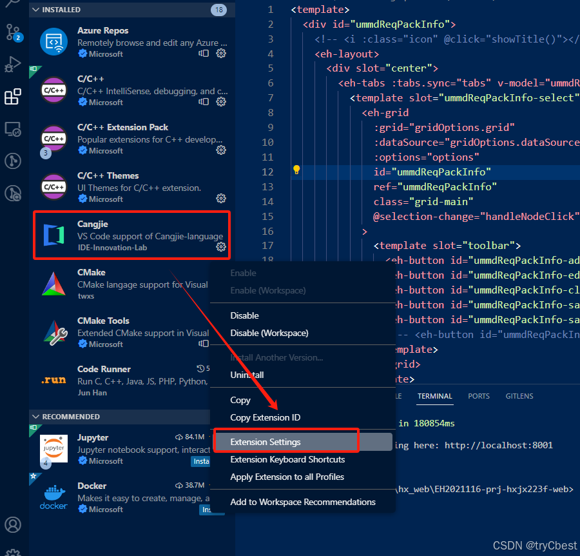This screenshot has height=556, width=580.
Task: Click C/C++ Themes gear icon
Action: click(221, 199)
